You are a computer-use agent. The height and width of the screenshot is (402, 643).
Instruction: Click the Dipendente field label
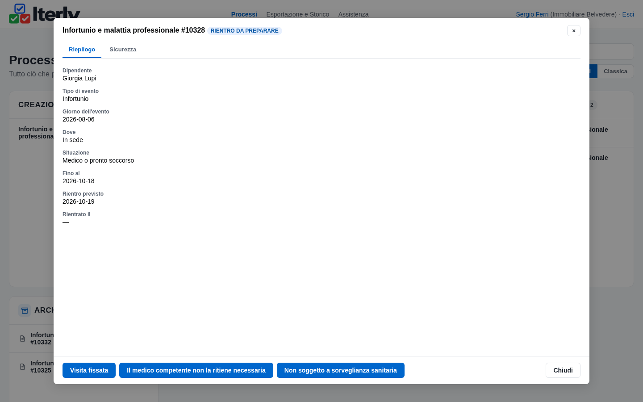coord(77,71)
